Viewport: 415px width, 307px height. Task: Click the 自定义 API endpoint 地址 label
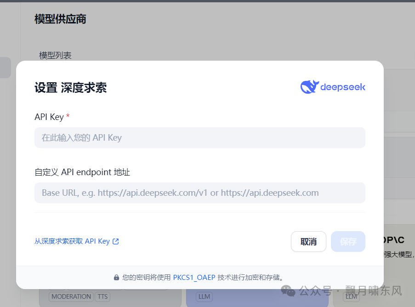[x=82, y=172]
